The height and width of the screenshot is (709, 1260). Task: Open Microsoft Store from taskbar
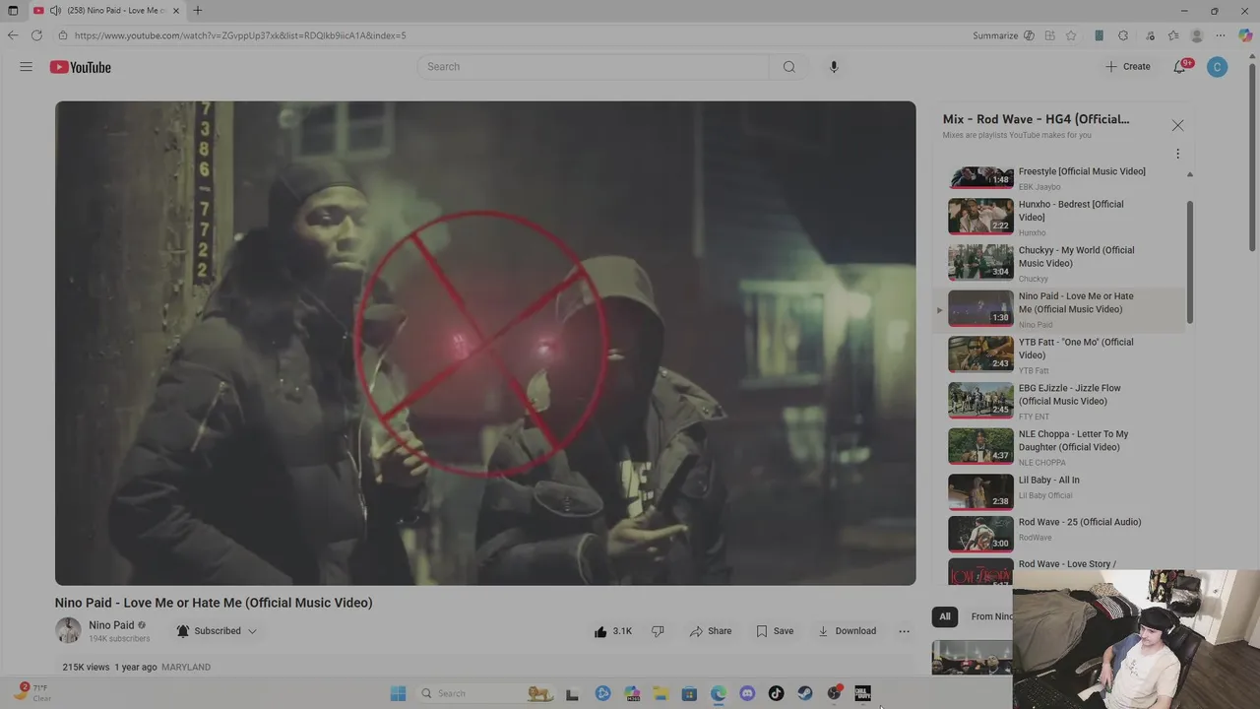(689, 694)
